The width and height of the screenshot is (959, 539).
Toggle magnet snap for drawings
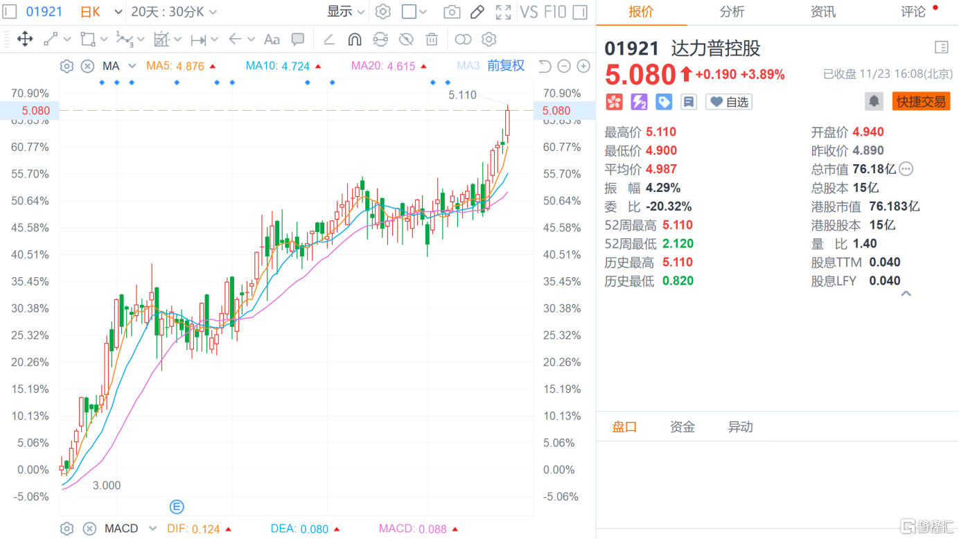click(x=355, y=39)
